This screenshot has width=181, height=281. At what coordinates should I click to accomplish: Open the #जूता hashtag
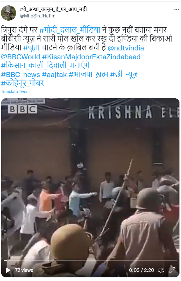tap(31, 48)
